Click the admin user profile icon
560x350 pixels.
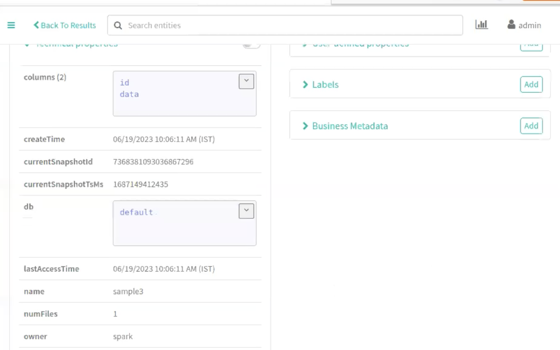(511, 25)
